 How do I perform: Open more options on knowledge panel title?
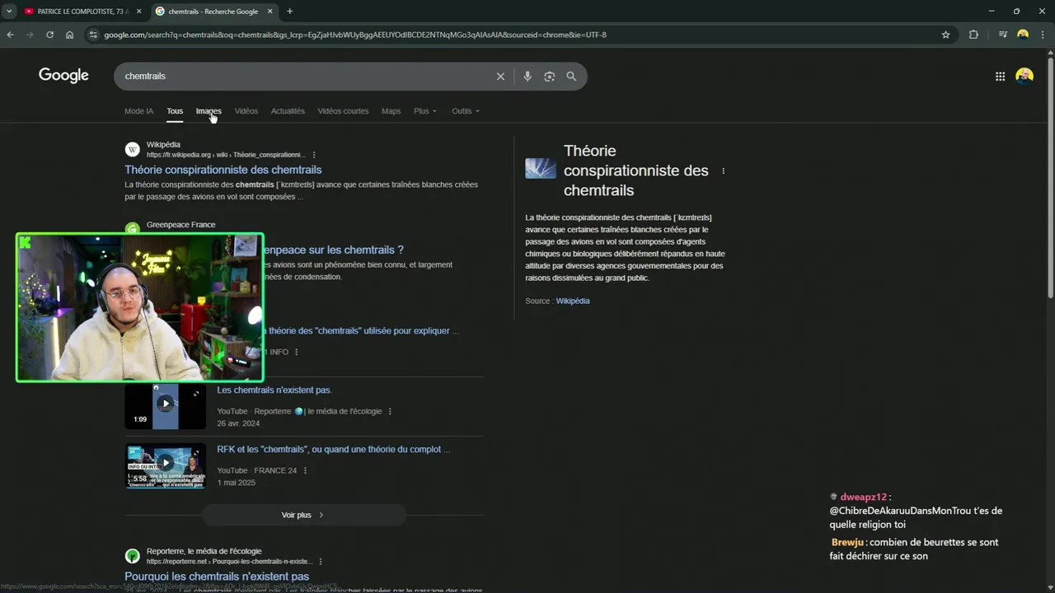(724, 171)
